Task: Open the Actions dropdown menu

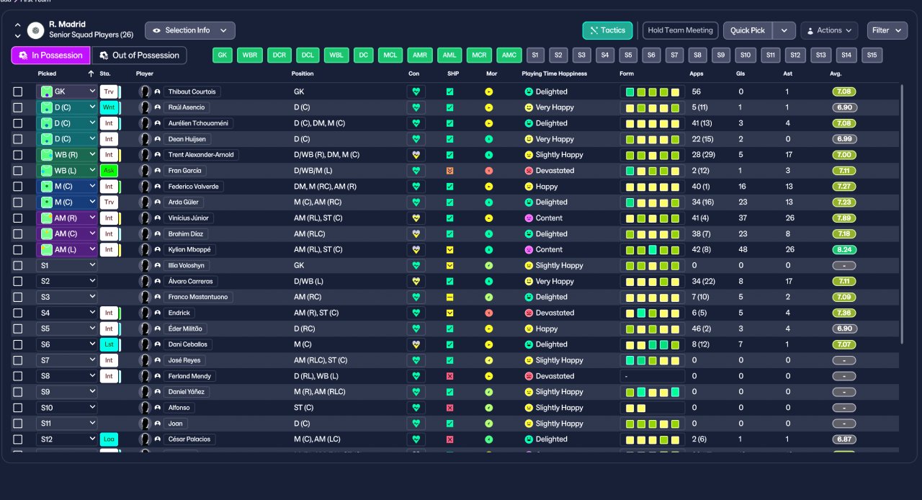Action: [x=829, y=30]
